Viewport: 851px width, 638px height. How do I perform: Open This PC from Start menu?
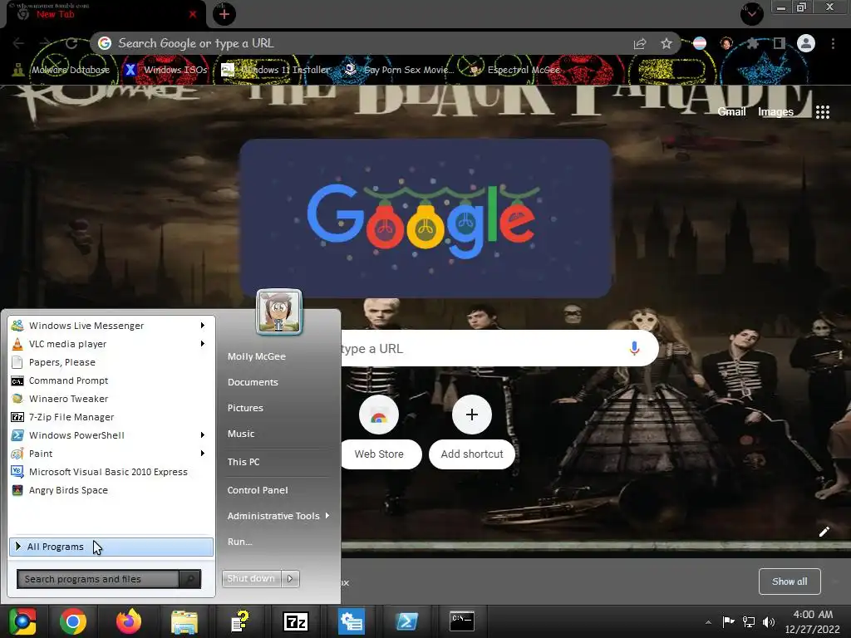coord(243,462)
